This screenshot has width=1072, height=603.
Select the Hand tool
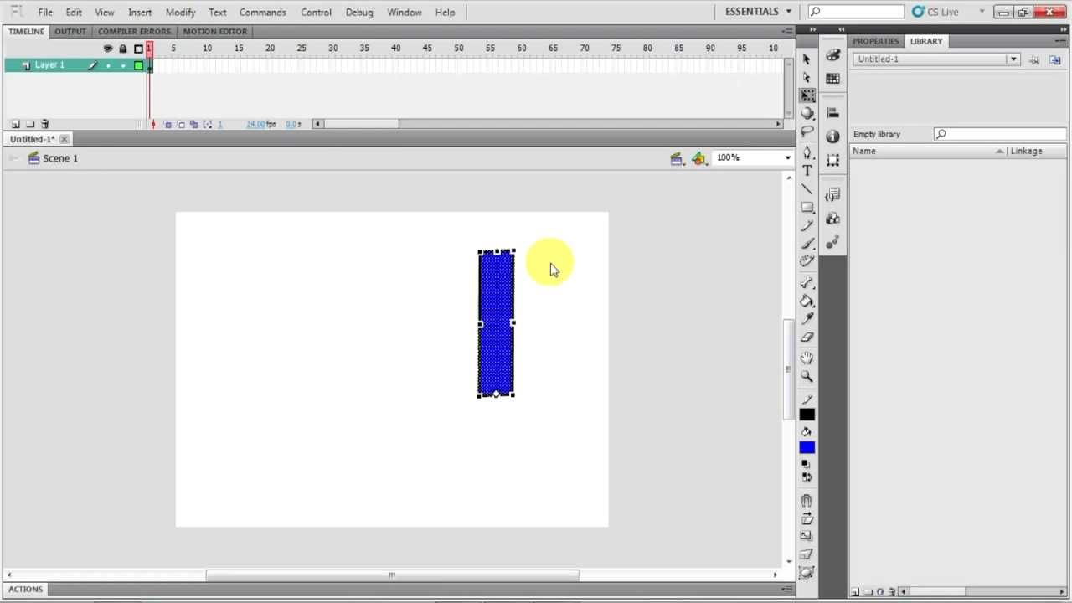(807, 358)
